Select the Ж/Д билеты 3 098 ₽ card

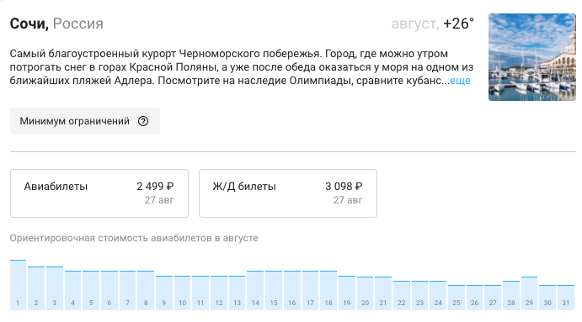[288, 193]
